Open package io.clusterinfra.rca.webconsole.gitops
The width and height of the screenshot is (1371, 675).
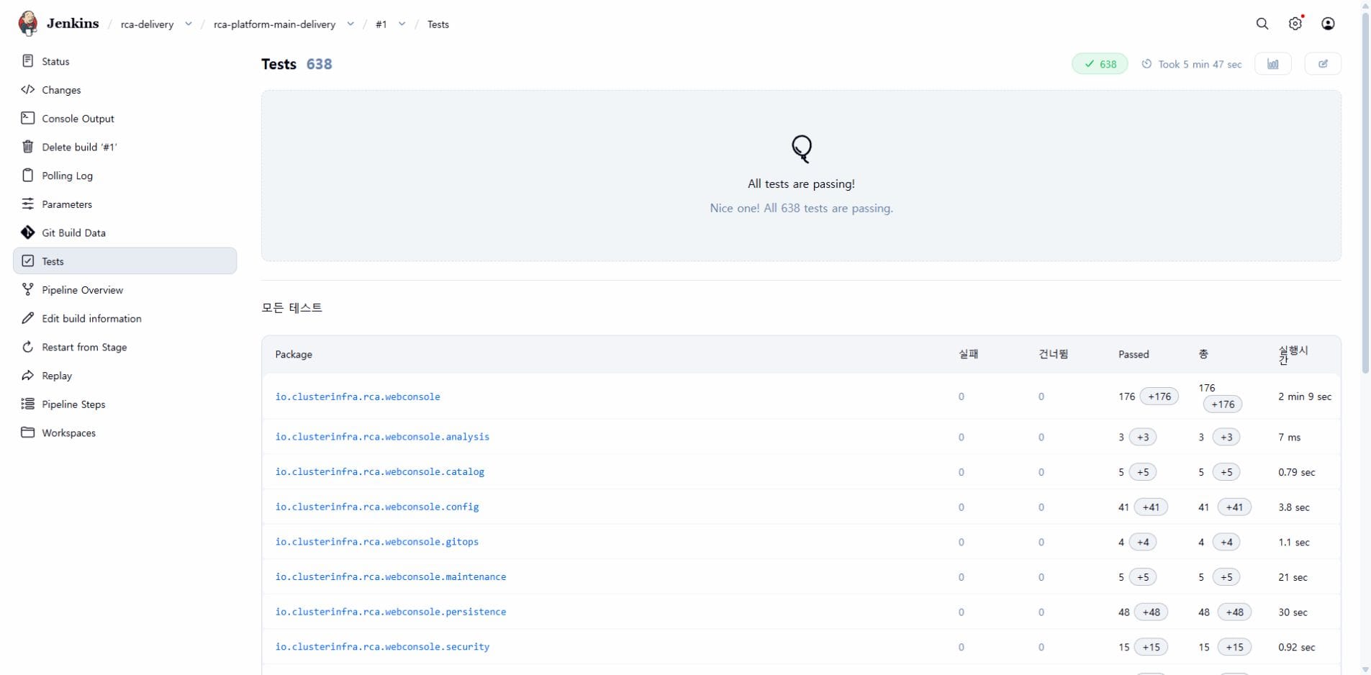pyautogui.click(x=377, y=542)
